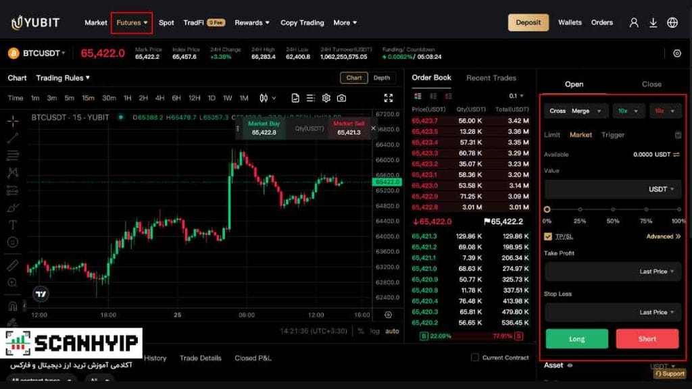Toggle auto scale on chart
The width and height of the screenshot is (692, 389).
392,331
